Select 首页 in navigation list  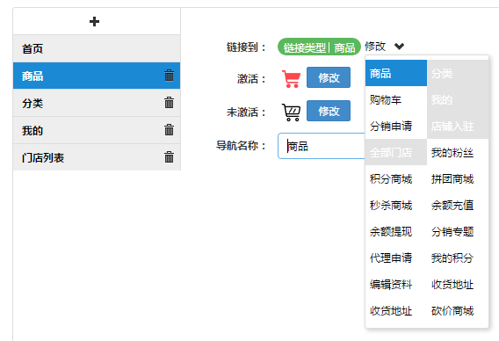click(x=97, y=48)
